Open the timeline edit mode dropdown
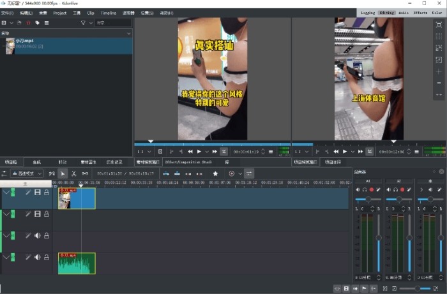 click(x=27, y=173)
